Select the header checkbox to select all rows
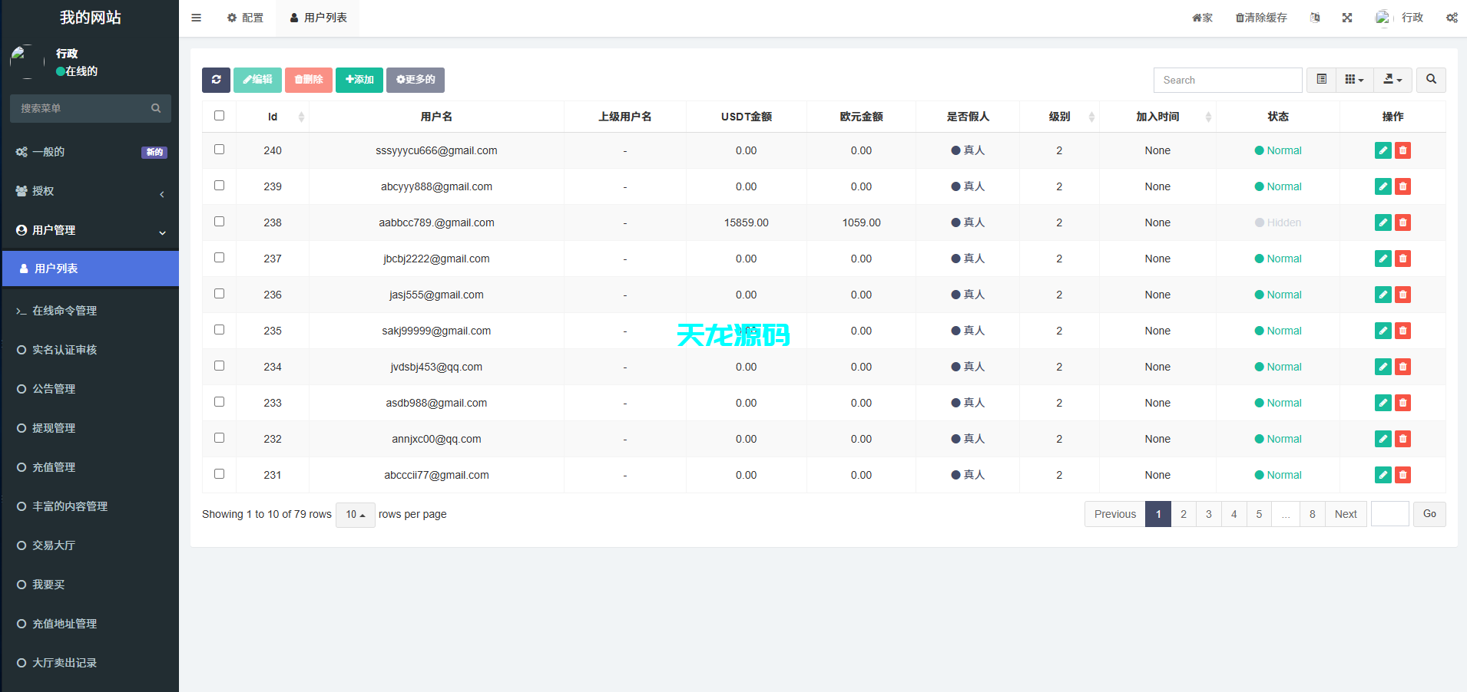 click(x=219, y=115)
